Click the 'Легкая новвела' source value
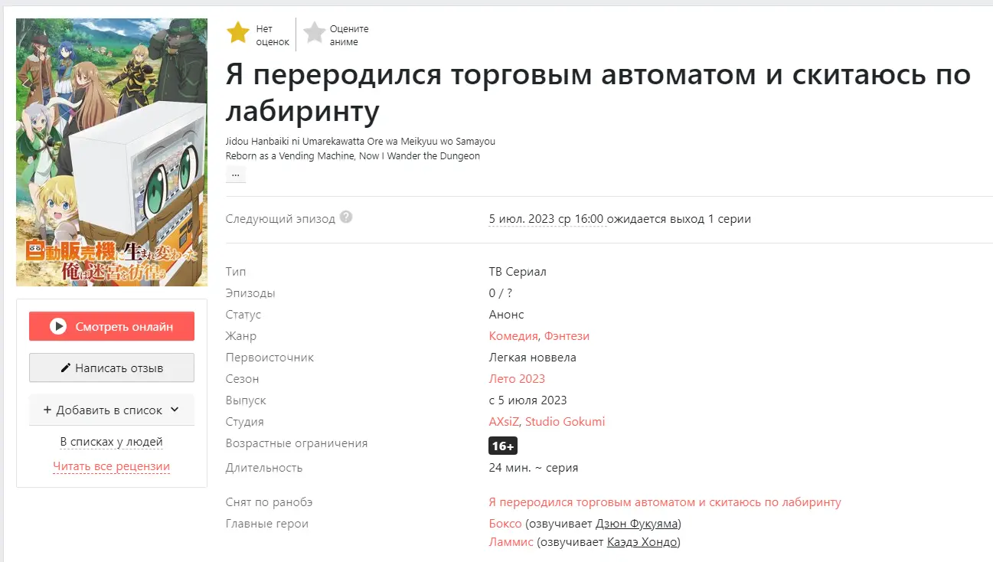 532,358
